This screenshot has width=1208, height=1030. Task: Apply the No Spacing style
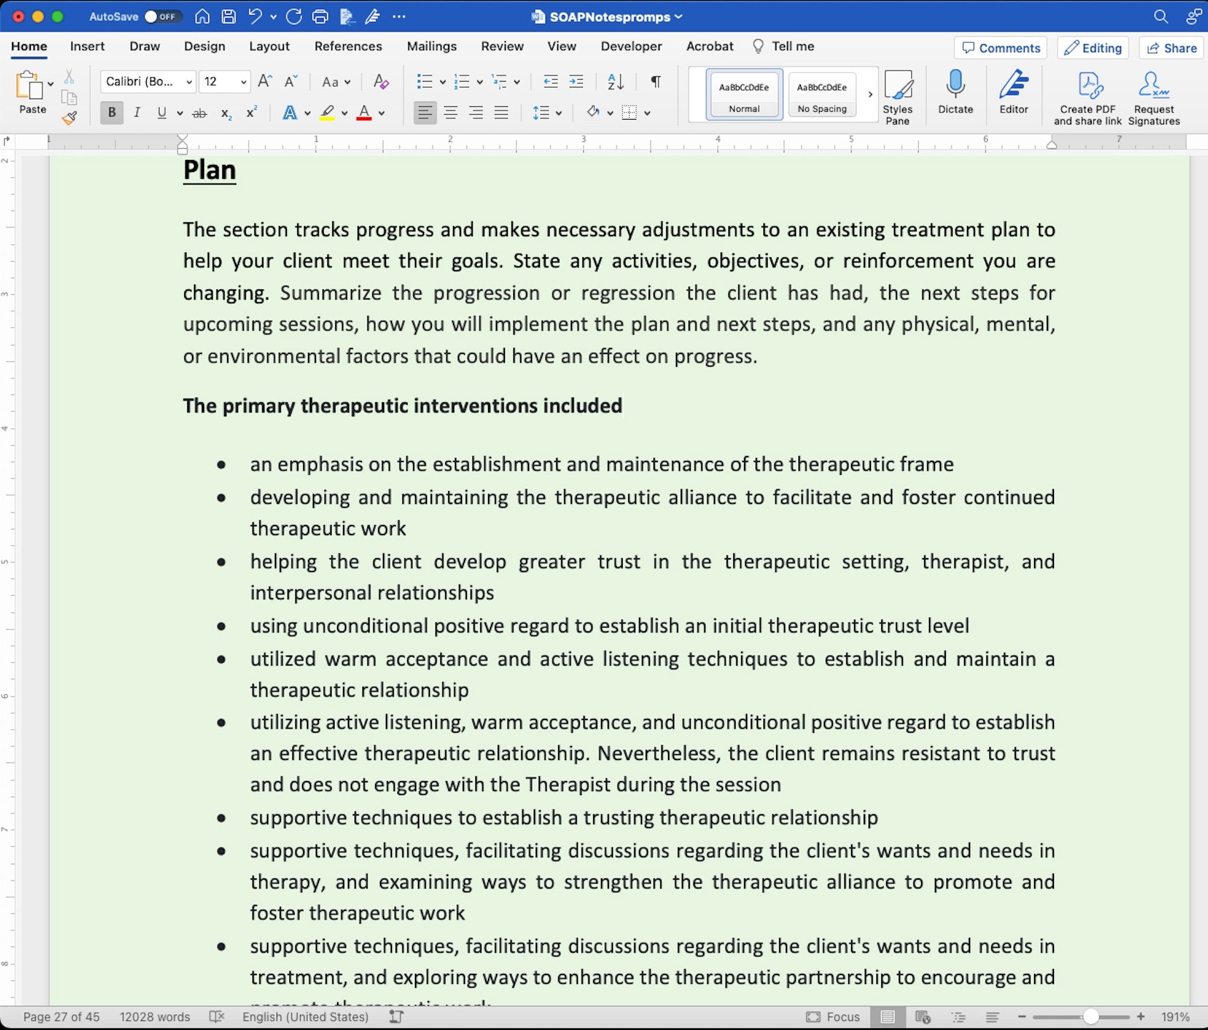coord(821,94)
